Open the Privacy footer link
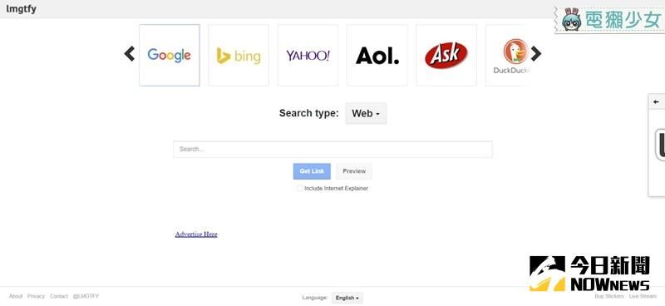The height and width of the screenshot is (306, 665). coord(36,296)
